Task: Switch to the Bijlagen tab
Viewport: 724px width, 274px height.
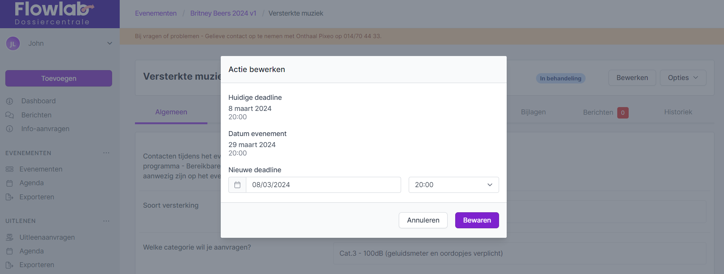Action: point(533,112)
